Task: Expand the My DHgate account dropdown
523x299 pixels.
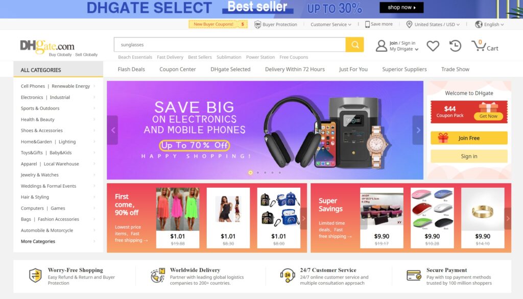Action: tap(404, 49)
